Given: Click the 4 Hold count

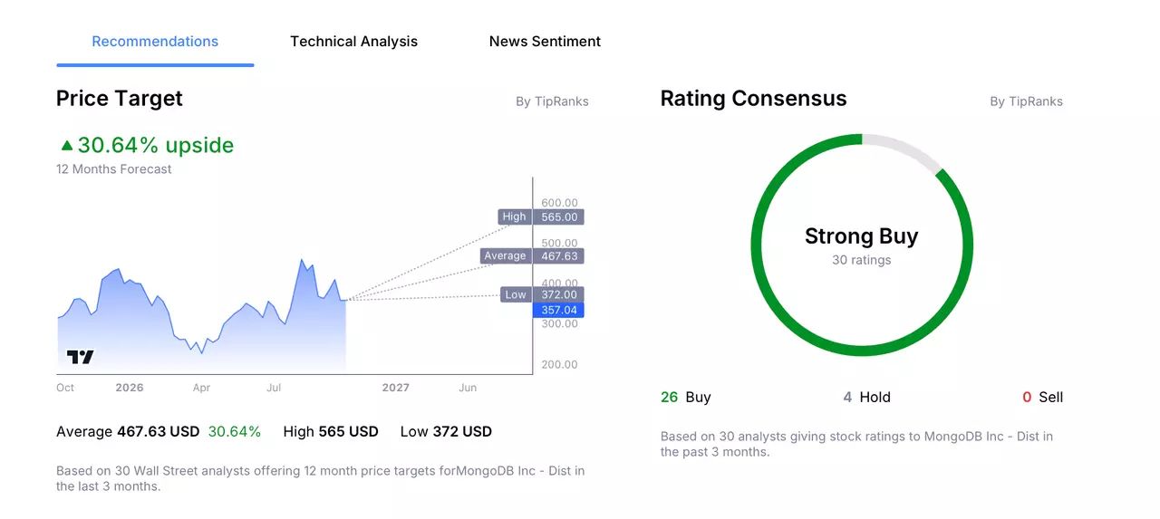Looking at the screenshot, I should [867, 397].
